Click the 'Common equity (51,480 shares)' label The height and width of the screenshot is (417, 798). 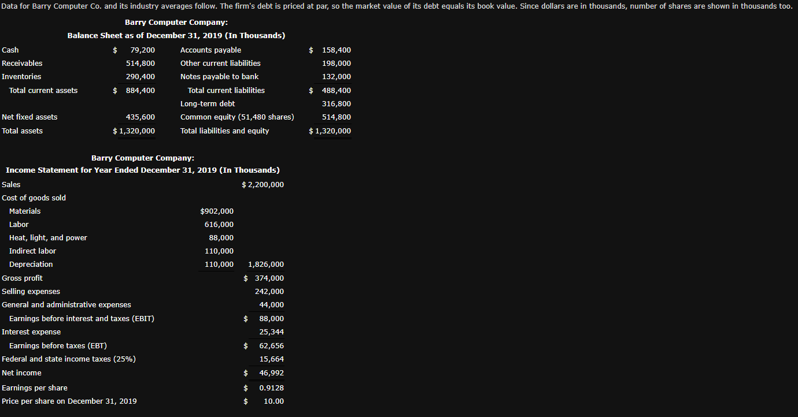tap(237, 117)
